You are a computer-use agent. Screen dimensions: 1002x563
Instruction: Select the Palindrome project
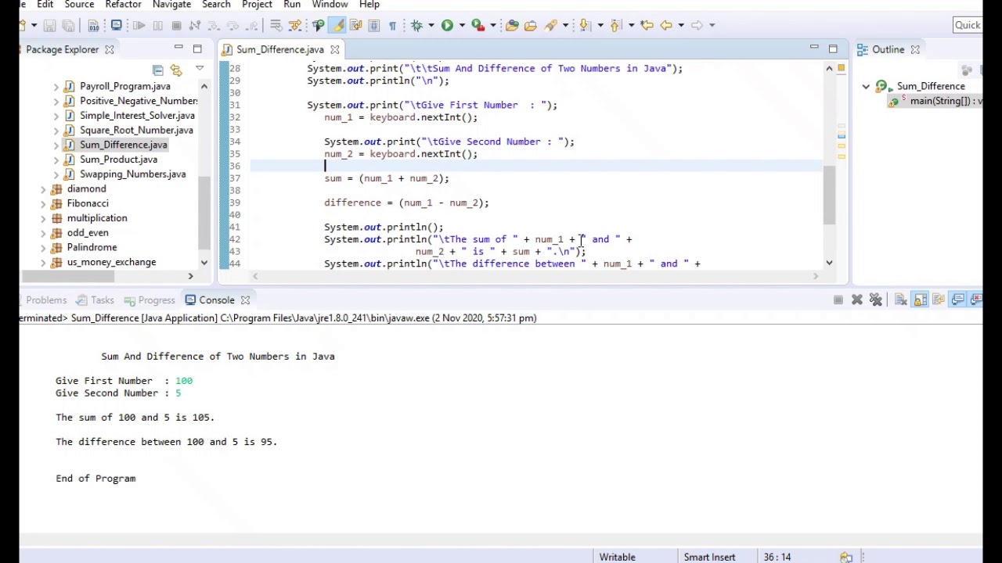[x=92, y=248]
